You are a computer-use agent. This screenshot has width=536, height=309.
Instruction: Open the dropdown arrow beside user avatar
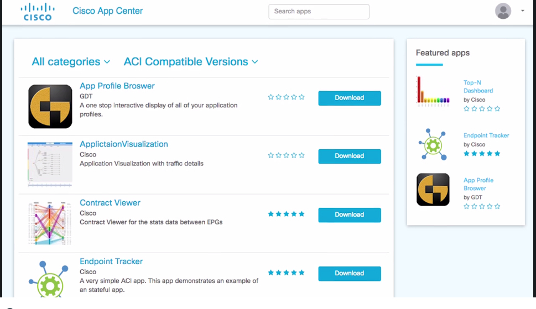(x=523, y=11)
